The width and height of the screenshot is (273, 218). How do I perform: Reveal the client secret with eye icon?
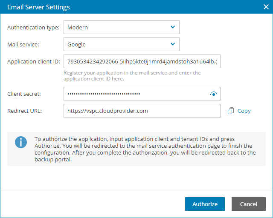214,94
